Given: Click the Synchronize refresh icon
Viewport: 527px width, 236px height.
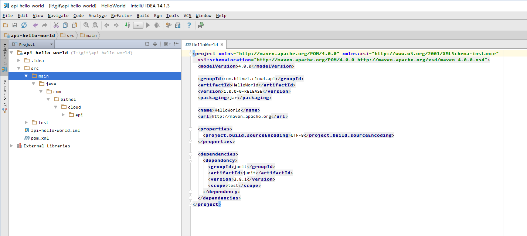Looking at the screenshot, I should [24, 25].
